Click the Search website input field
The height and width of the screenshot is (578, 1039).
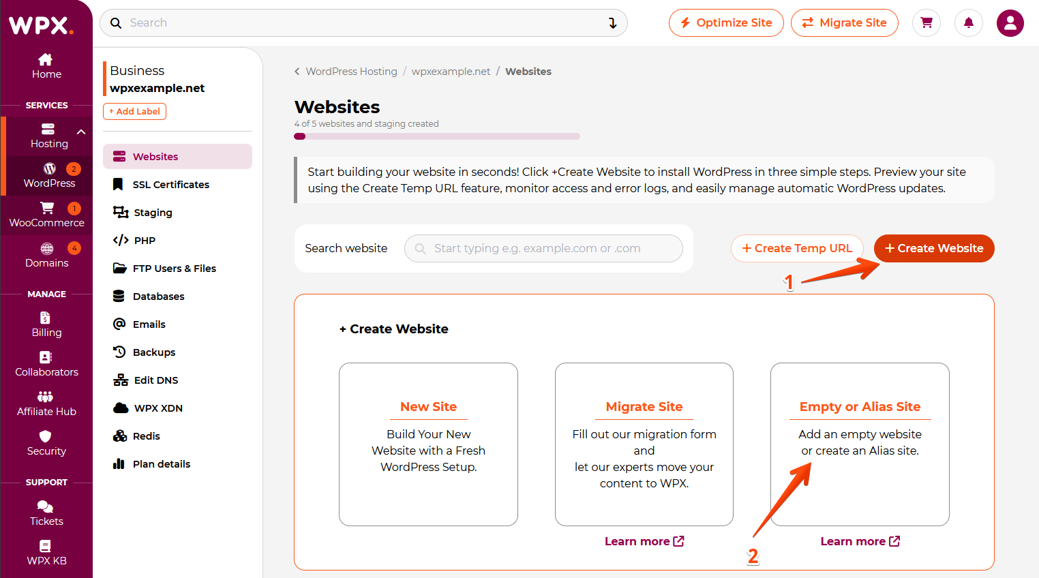point(543,248)
